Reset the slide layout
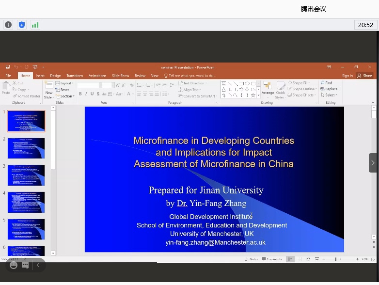Image resolution: width=379 pixels, height=285 pixels. [63, 90]
